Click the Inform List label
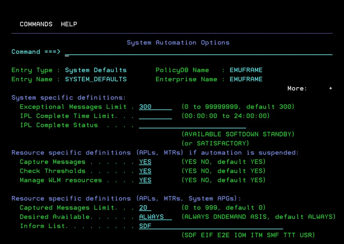 pos(42,226)
